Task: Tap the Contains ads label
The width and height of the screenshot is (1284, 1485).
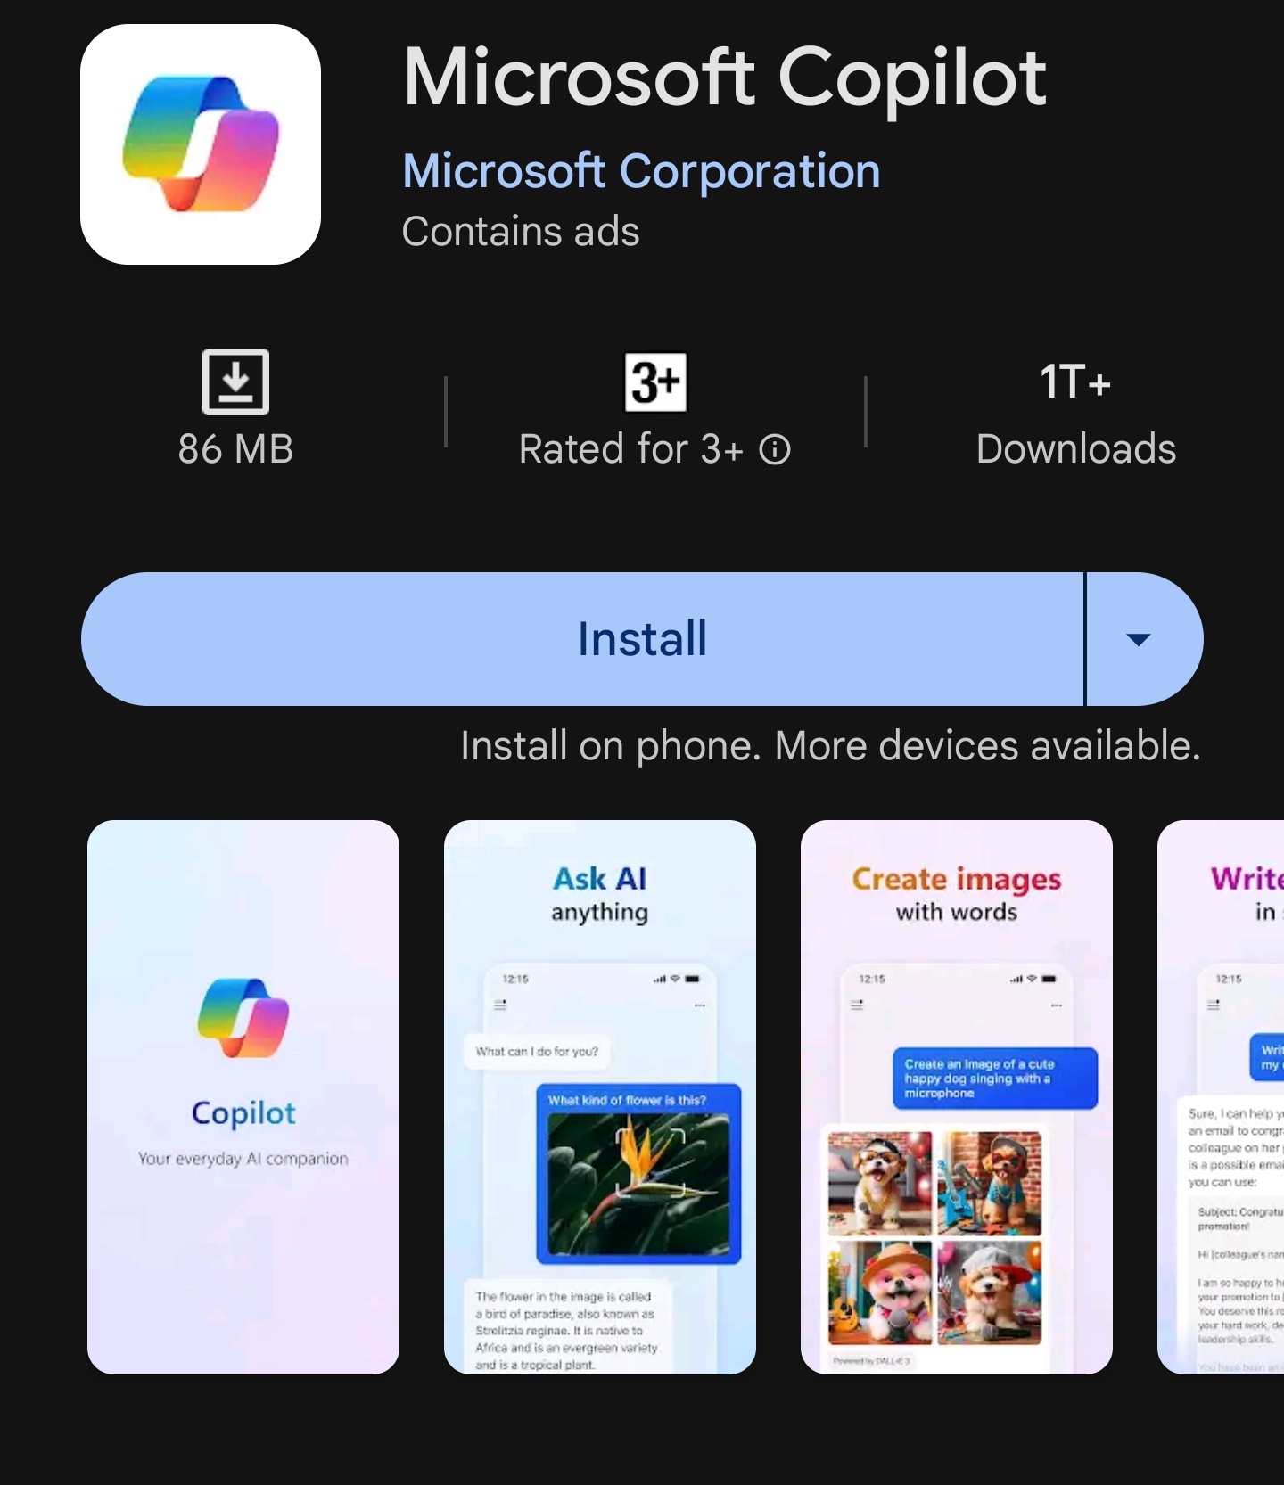Action: coord(521,232)
